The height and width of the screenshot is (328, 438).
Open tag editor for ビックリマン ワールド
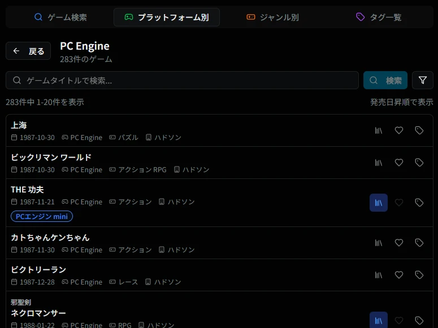pos(419,163)
